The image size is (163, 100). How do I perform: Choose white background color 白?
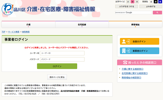coord(151,2)
